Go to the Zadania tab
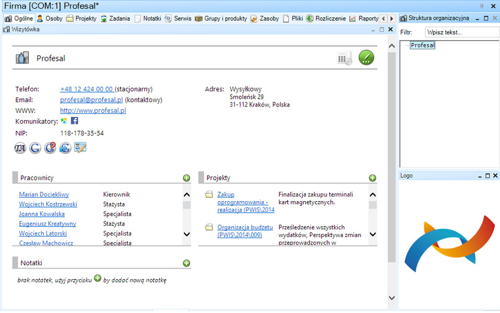This screenshot has width=500, height=313. [116, 19]
